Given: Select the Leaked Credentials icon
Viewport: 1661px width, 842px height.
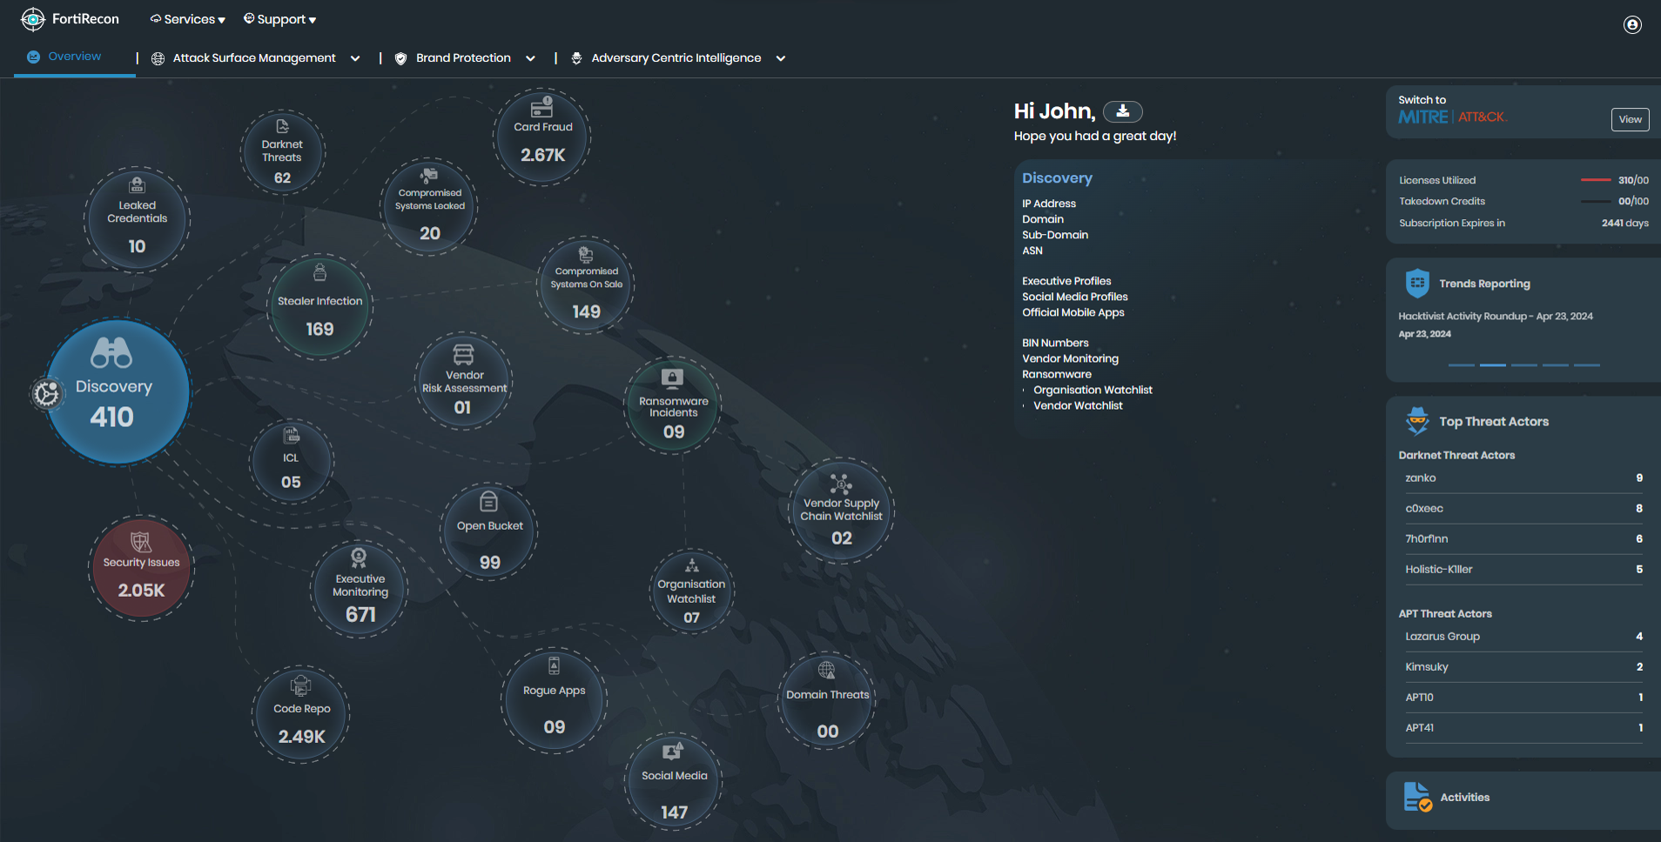Looking at the screenshot, I should pos(136,184).
